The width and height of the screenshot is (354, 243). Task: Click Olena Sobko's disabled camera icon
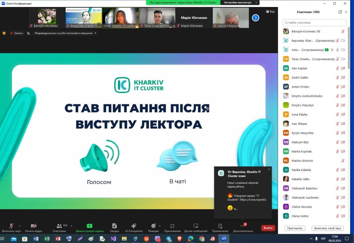coord(343,216)
